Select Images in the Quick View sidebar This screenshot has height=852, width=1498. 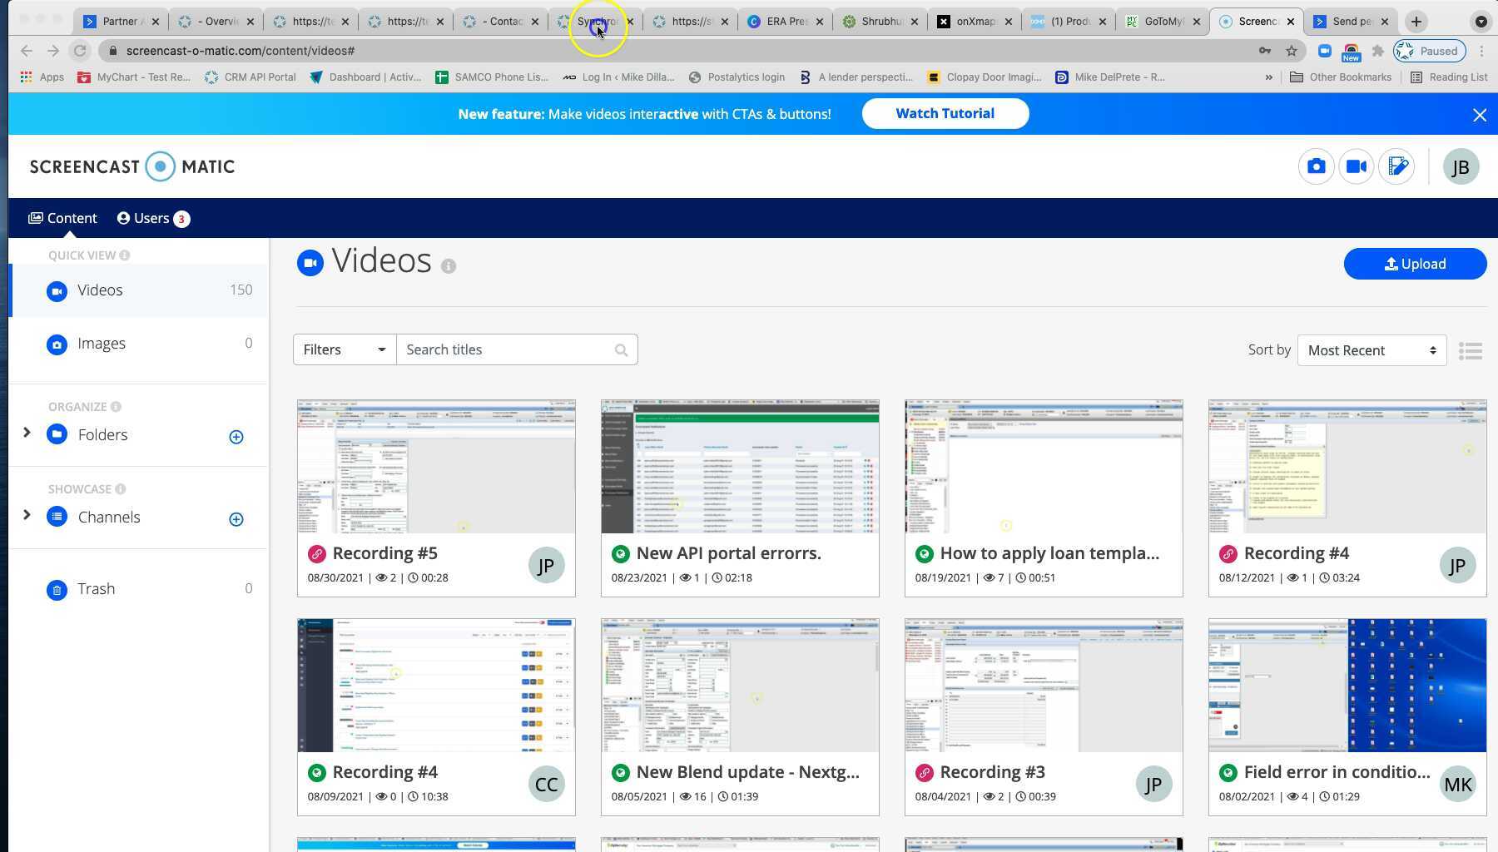tap(102, 344)
